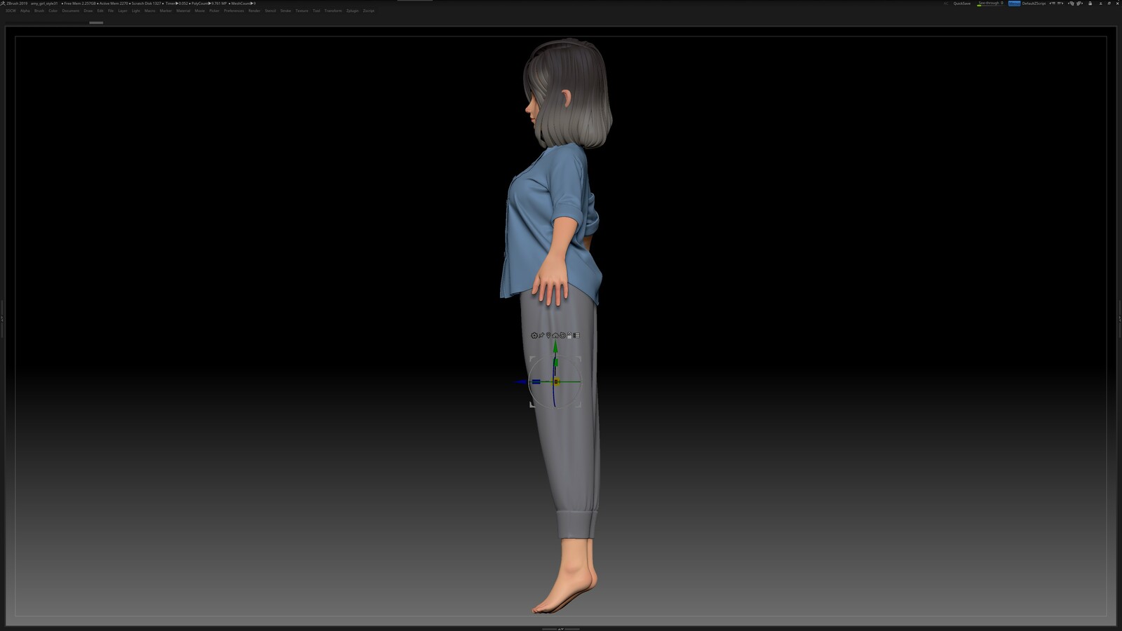Open the Marker menu
Image resolution: width=1122 pixels, height=631 pixels.
tap(166, 11)
